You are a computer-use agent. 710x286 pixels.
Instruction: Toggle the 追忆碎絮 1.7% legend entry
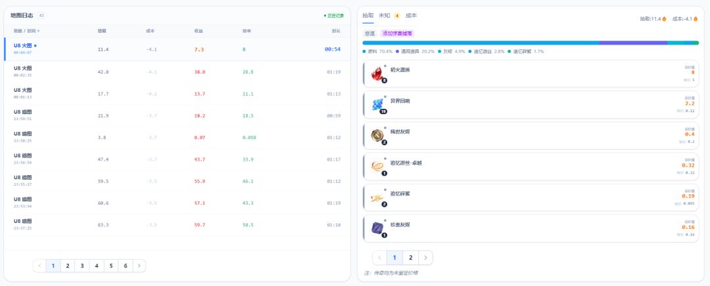coord(526,52)
